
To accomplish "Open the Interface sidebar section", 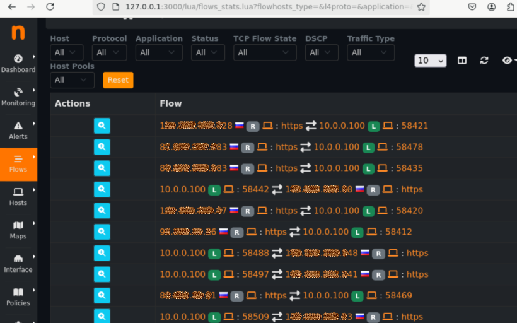I will (x=18, y=264).
